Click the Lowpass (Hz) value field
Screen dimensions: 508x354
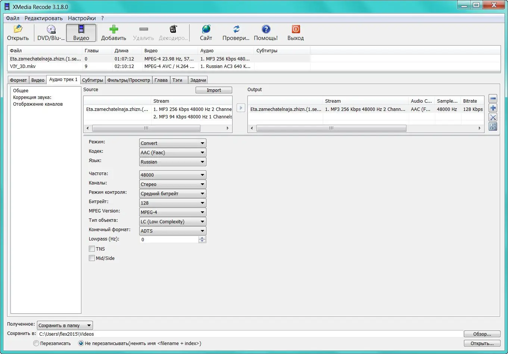(169, 239)
